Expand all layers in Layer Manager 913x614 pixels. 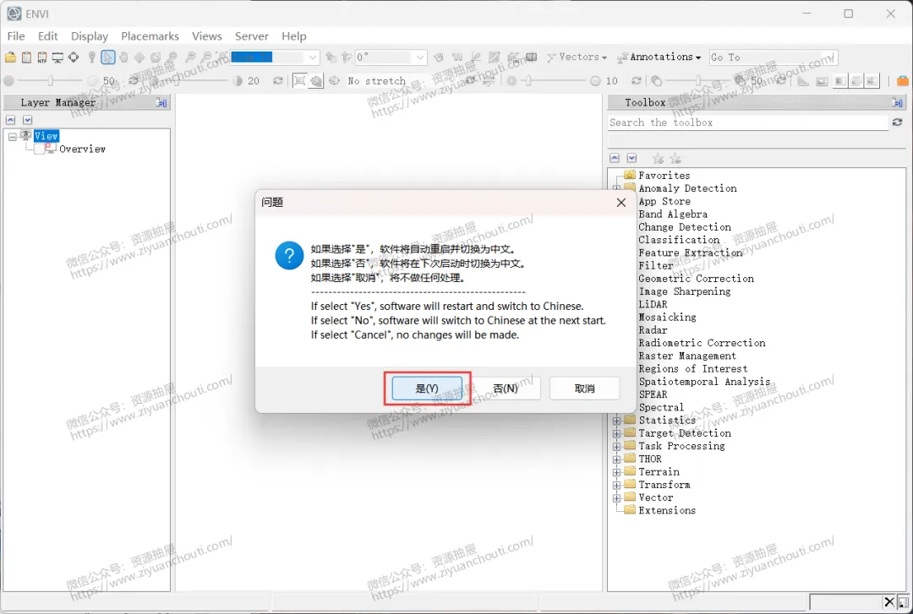(27, 120)
